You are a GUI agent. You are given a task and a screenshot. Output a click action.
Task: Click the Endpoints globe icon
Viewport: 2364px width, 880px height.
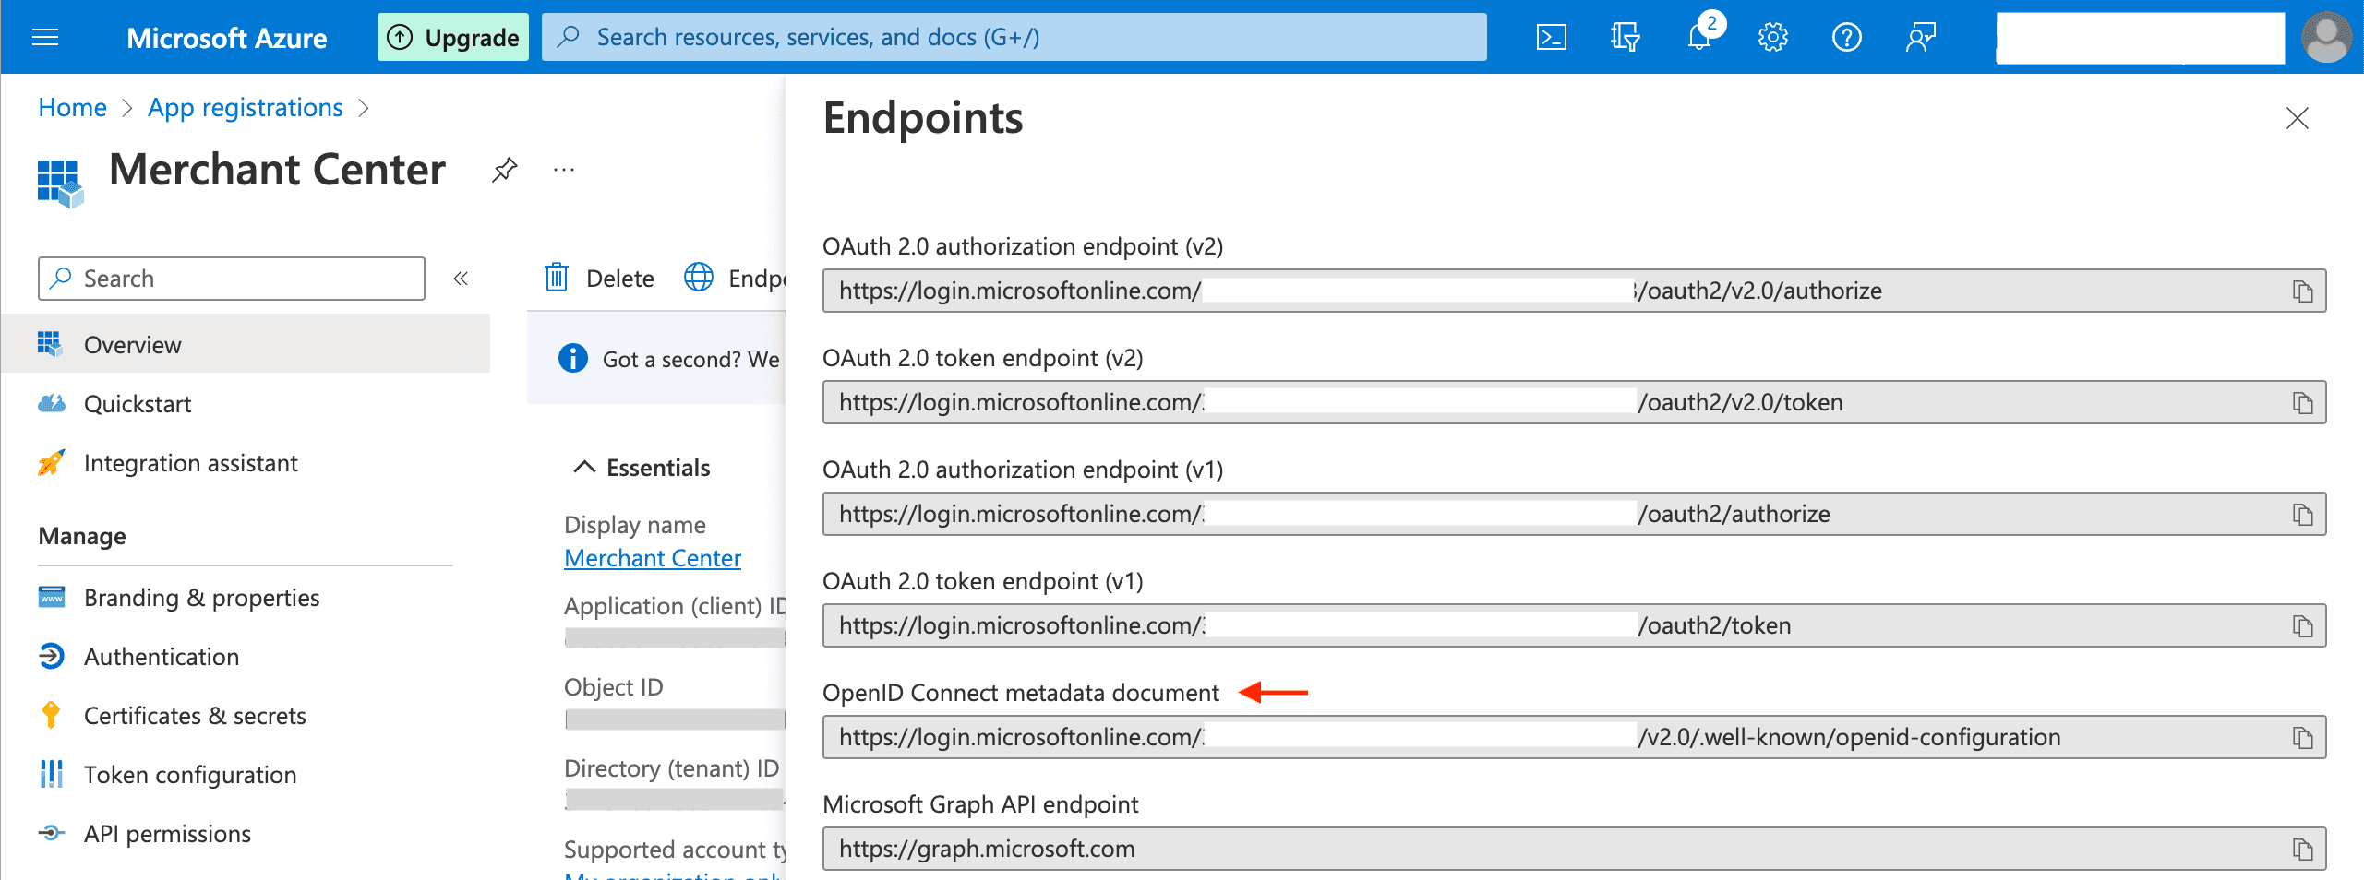tap(699, 277)
